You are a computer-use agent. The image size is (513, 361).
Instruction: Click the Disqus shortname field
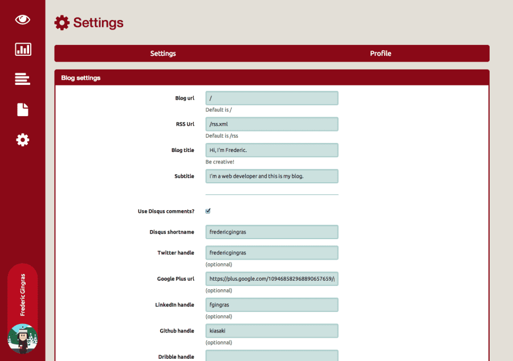click(272, 232)
